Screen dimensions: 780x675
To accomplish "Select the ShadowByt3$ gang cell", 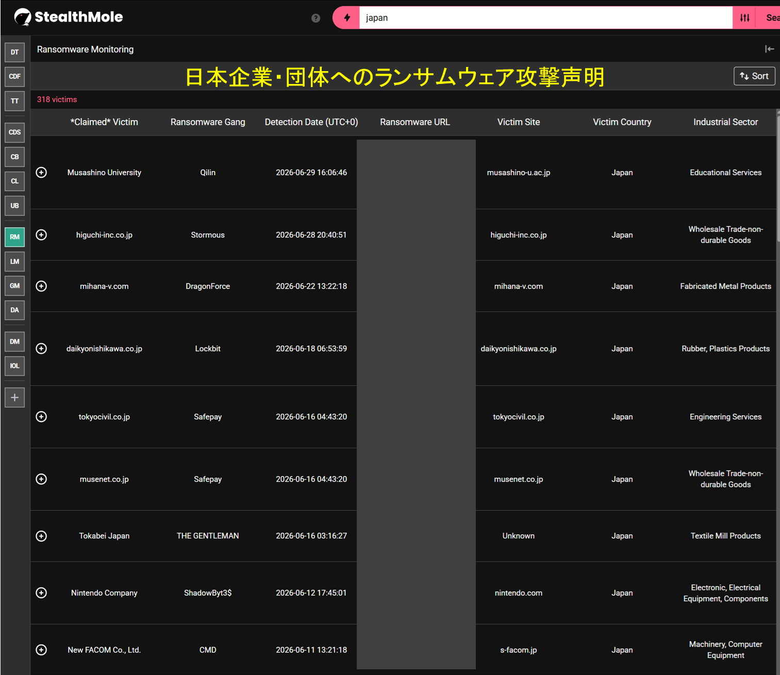I will click(208, 593).
